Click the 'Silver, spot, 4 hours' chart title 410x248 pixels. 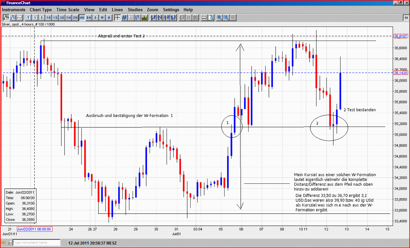pos(28,24)
